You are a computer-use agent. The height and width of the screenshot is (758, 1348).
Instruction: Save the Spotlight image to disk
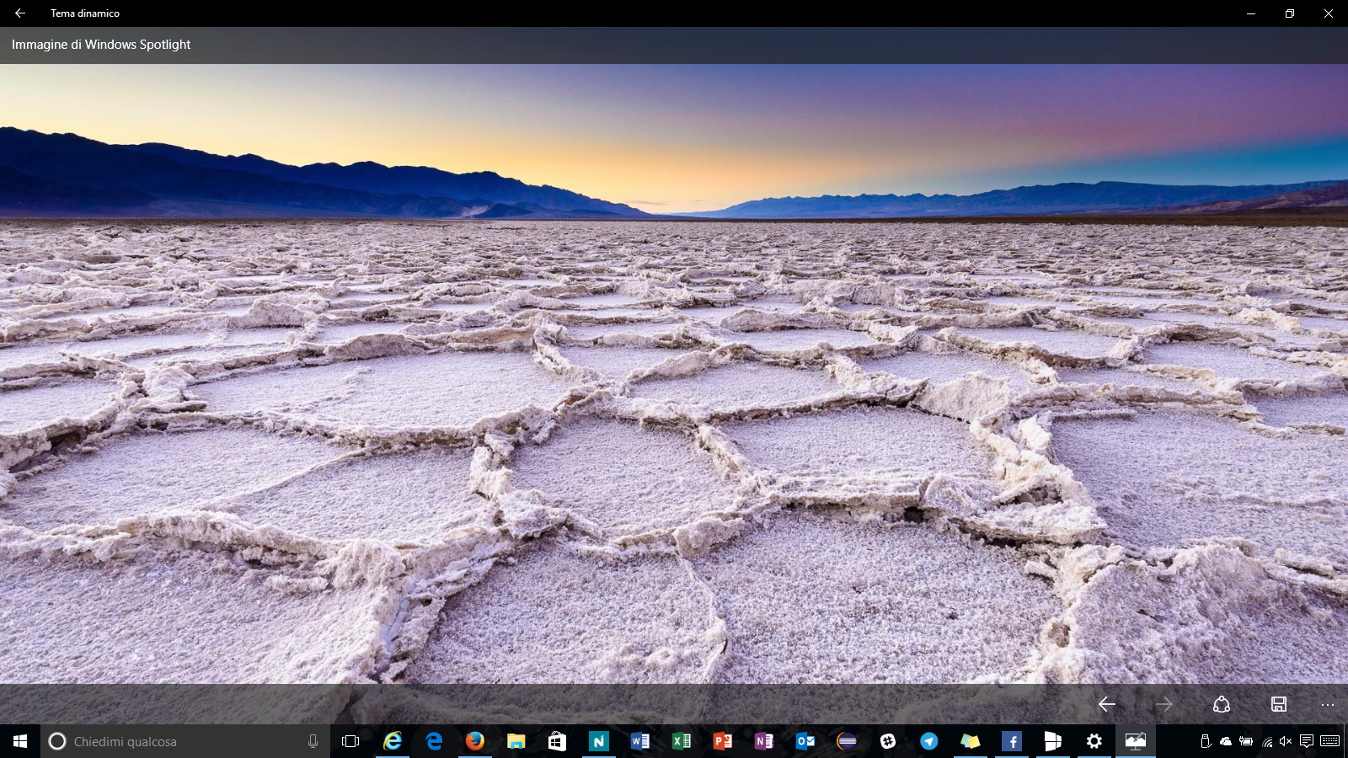1279,704
